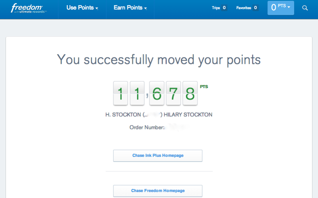The height and width of the screenshot is (198, 318).
Task: Click the Freedom Ultimate Rewards logo
Action: click(x=29, y=8)
